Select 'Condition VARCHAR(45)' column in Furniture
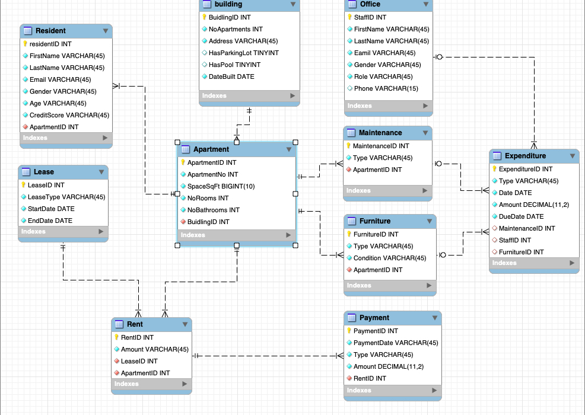Screen dimensions: 585x415 tap(390, 258)
